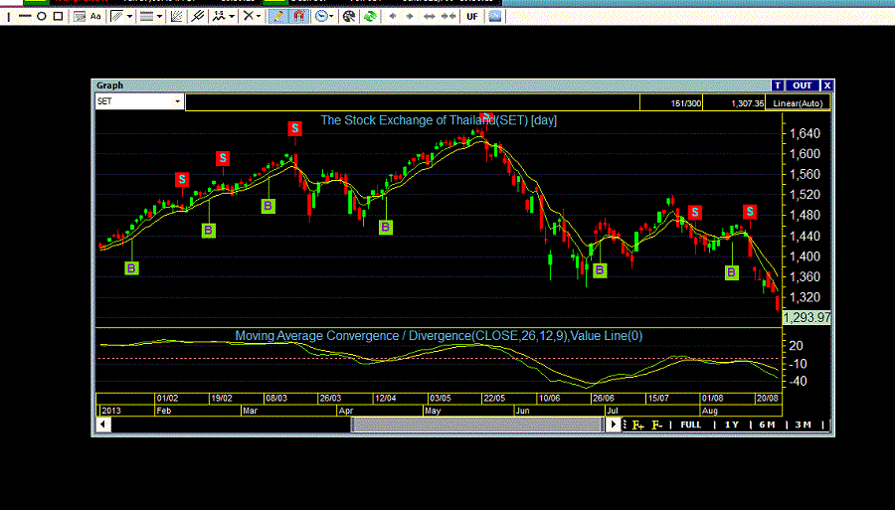This screenshot has width=895, height=510.
Task: Click the 22/05 date label on axis
Action: [494, 399]
